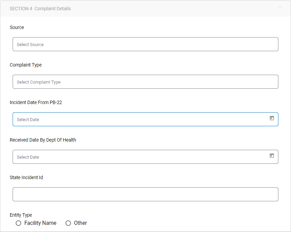Viewport: 291px width, 232px height.
Task: Choose the Other radio button circle
Action: [x=68, y=223]
